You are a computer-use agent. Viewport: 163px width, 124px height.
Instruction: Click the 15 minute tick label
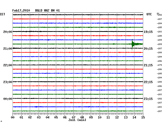click(143, 117)
